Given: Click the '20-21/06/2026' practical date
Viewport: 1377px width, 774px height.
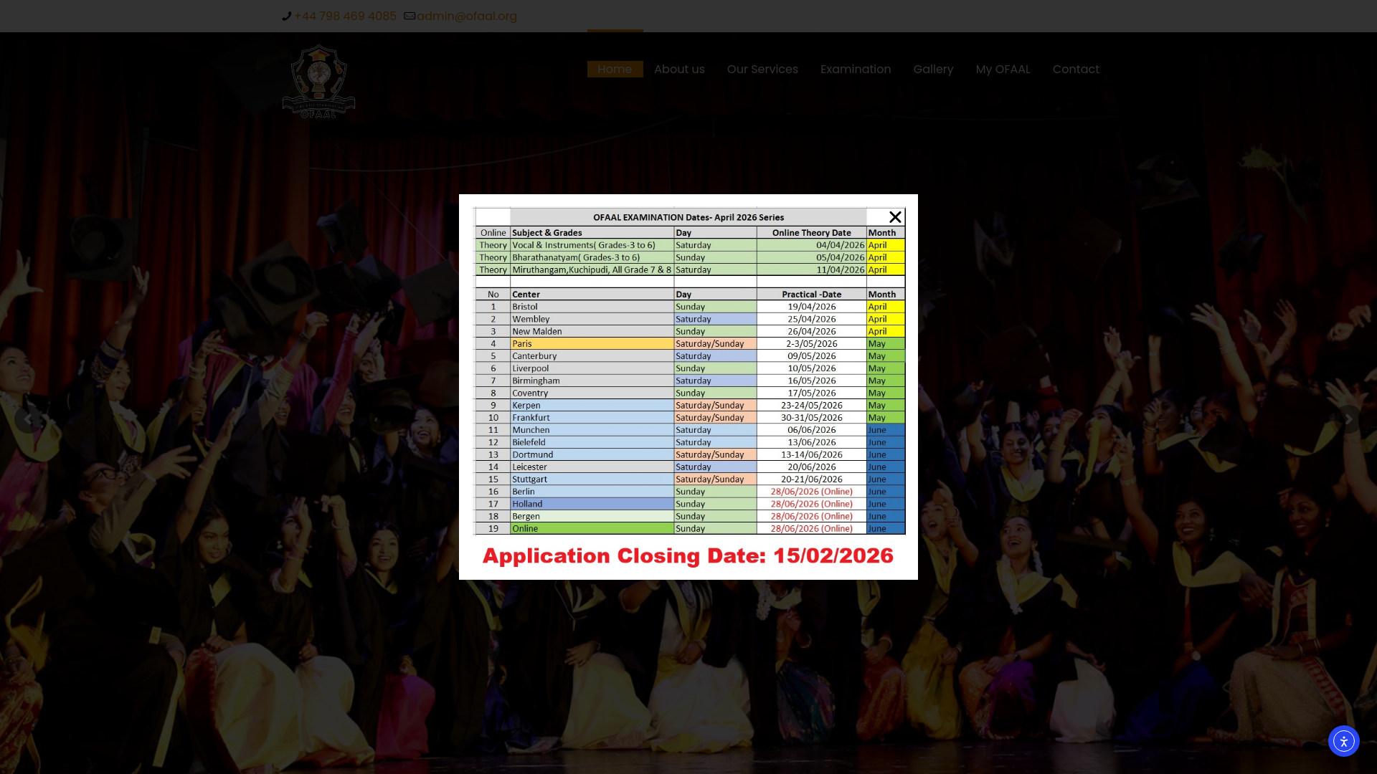Looking at the screenshot, I should click(x=812, y=479).
